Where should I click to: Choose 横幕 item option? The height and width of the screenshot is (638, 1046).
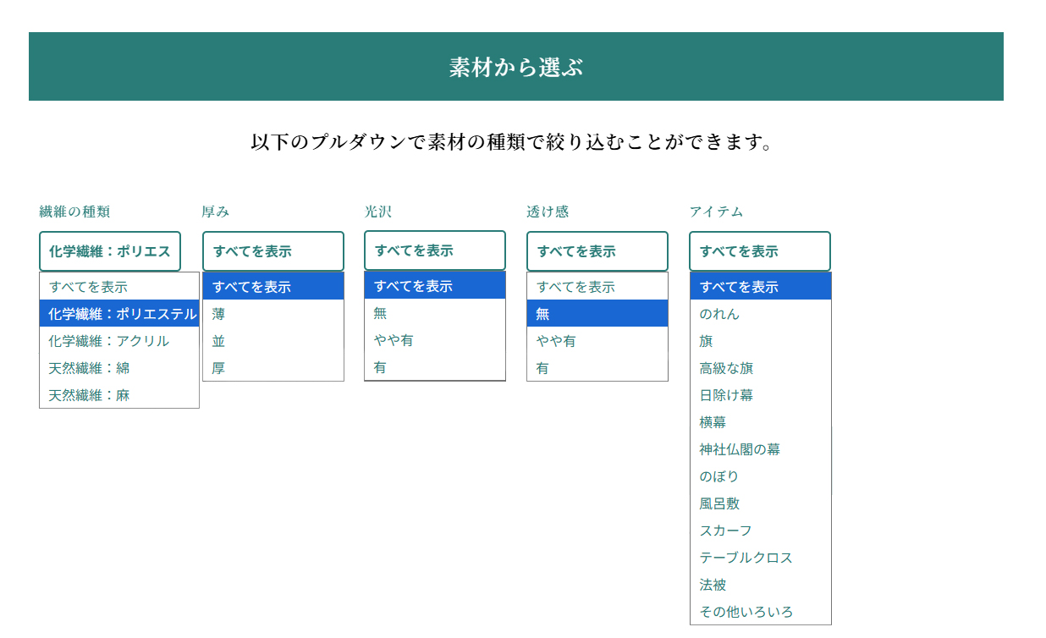coord(761,422)
